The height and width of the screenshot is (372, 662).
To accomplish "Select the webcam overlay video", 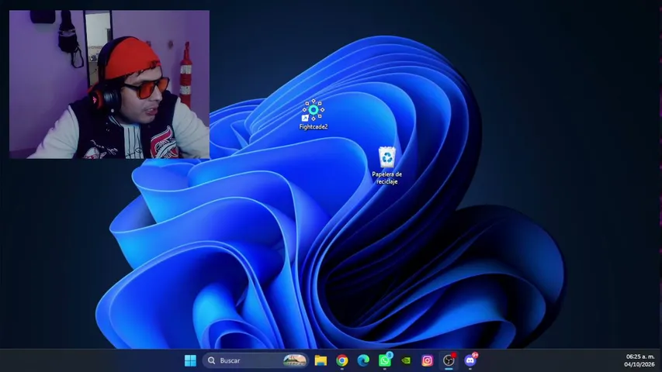I will [109, 84].
